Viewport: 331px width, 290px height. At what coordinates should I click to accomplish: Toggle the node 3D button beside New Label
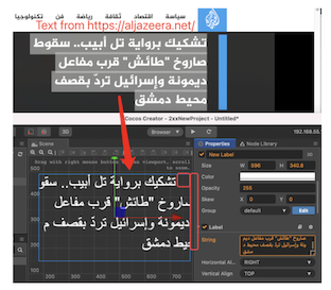310,155
